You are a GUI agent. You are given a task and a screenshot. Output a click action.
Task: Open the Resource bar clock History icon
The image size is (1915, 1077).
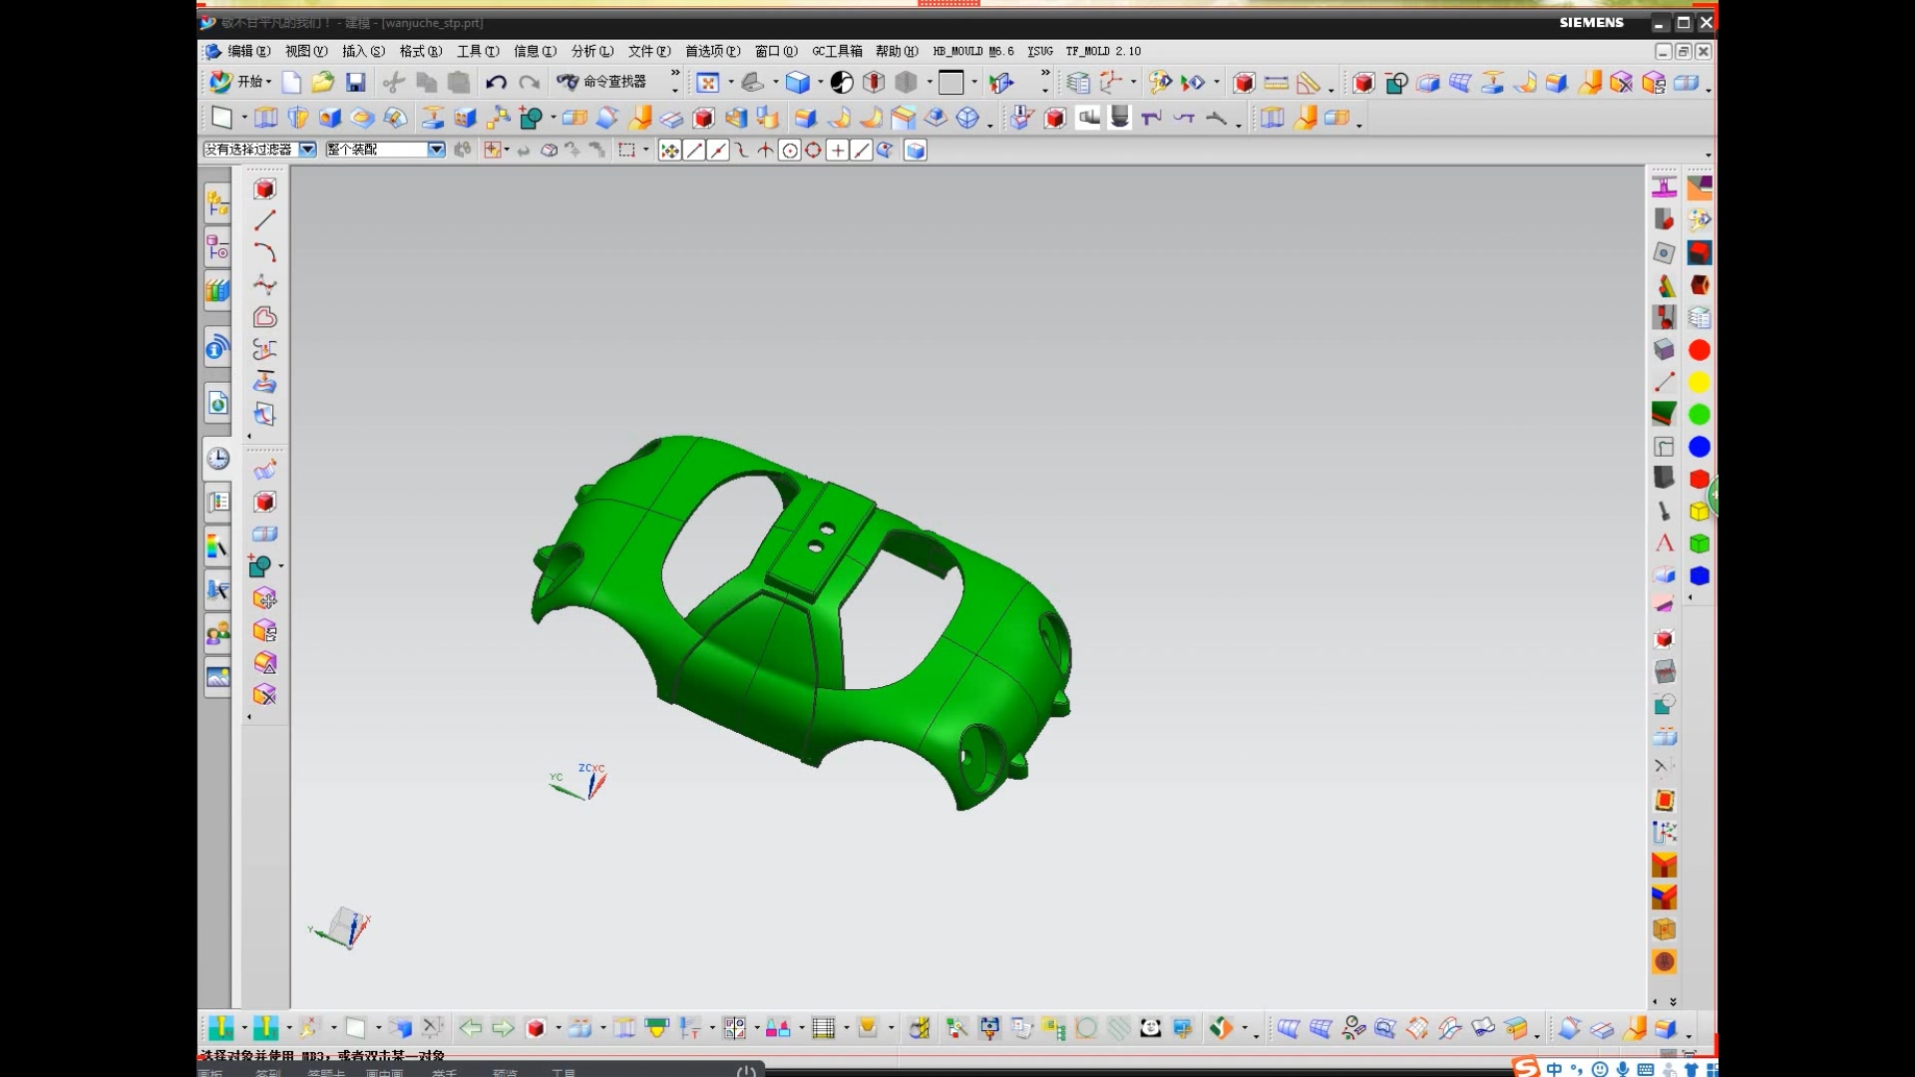pyautogui.click(x=217, y=459)
